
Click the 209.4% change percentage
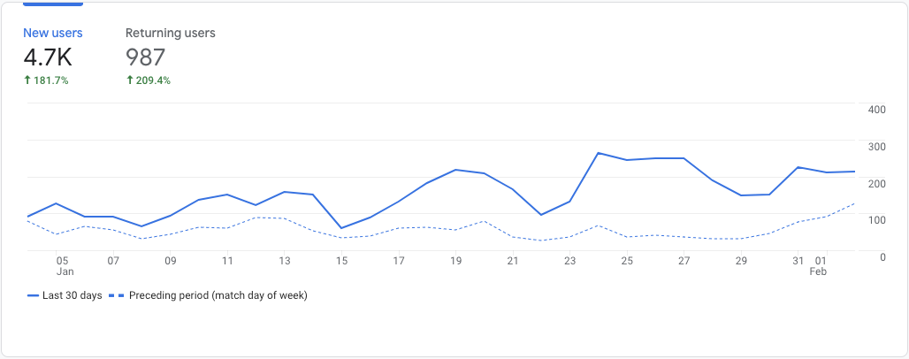pos(154,80)
